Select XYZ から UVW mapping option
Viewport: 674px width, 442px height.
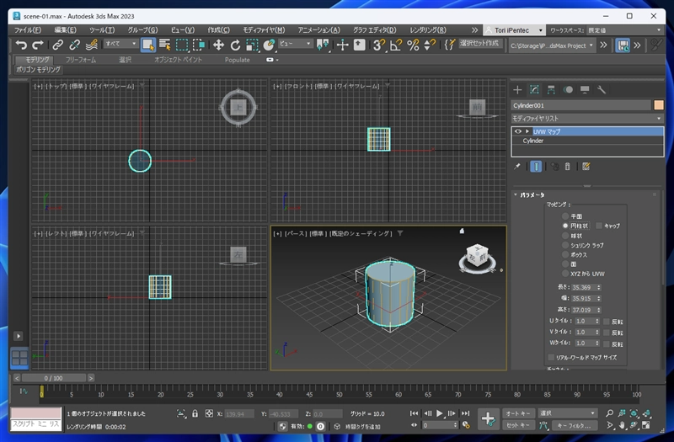(x=565, y=274)
